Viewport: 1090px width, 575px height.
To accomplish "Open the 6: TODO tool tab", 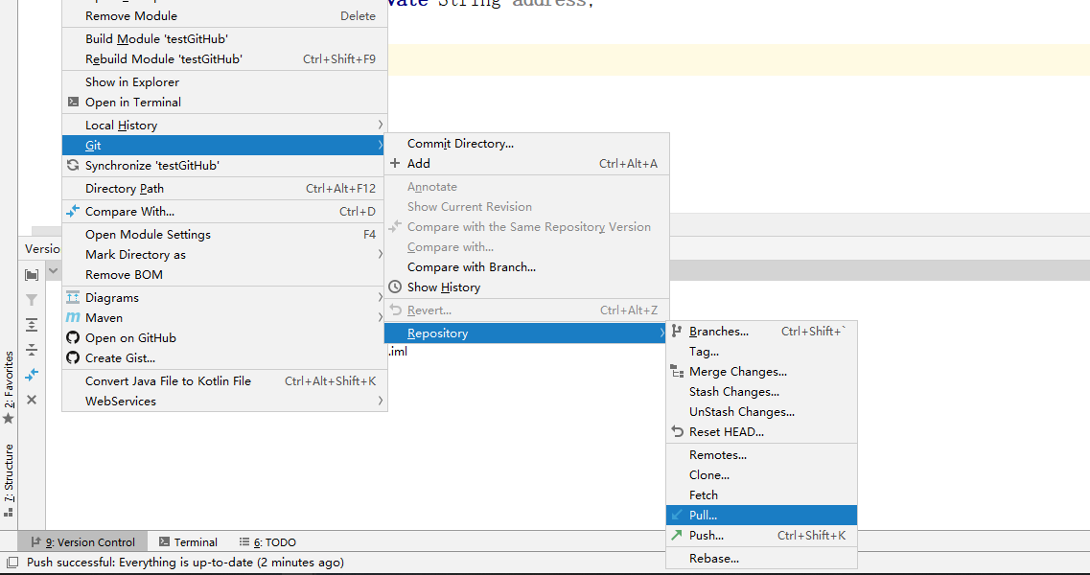I will (x=267, y=542).
